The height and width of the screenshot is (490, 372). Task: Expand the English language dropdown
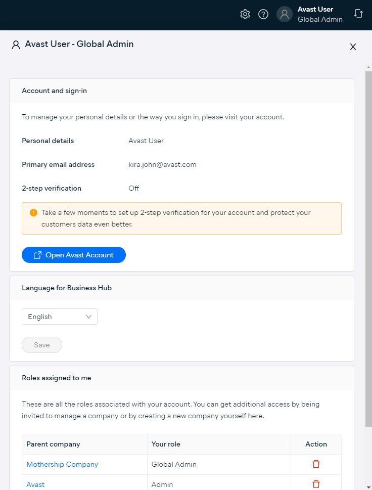(x=59, y=317)
